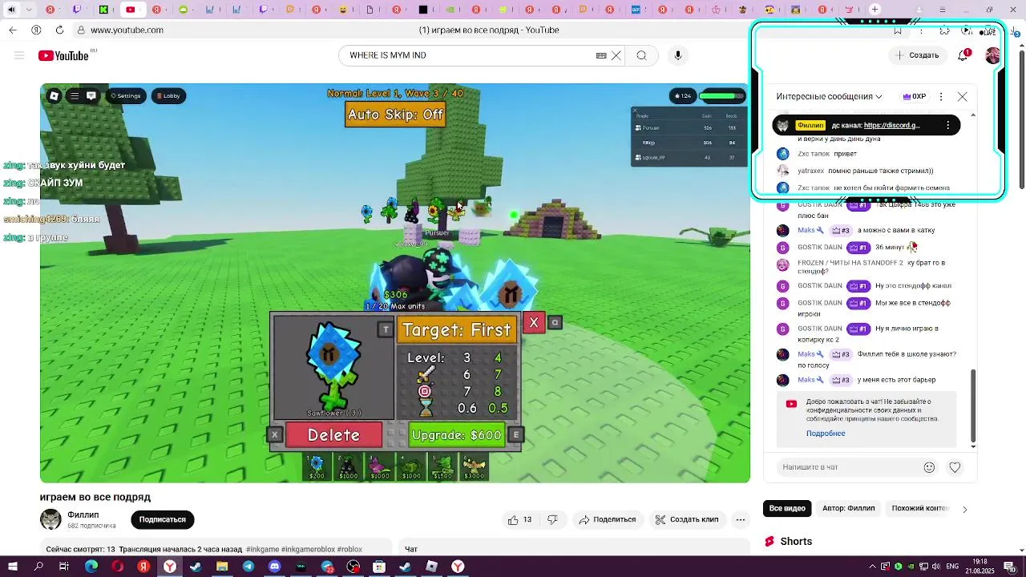Send a heart reaction in chat
This screenshot has height=577, width=1026.
tap(955, 467)
